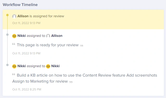The image size is (166, 98).
Task: Open assignee Nikki's name in the last entry
Action: (x=55, y=66)
